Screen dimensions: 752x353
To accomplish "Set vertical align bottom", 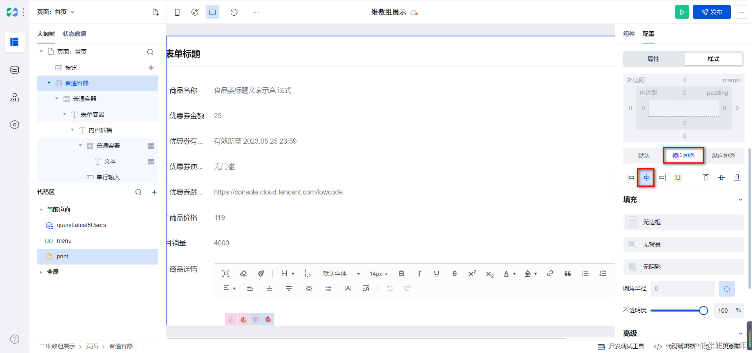I will coord(737,178).
